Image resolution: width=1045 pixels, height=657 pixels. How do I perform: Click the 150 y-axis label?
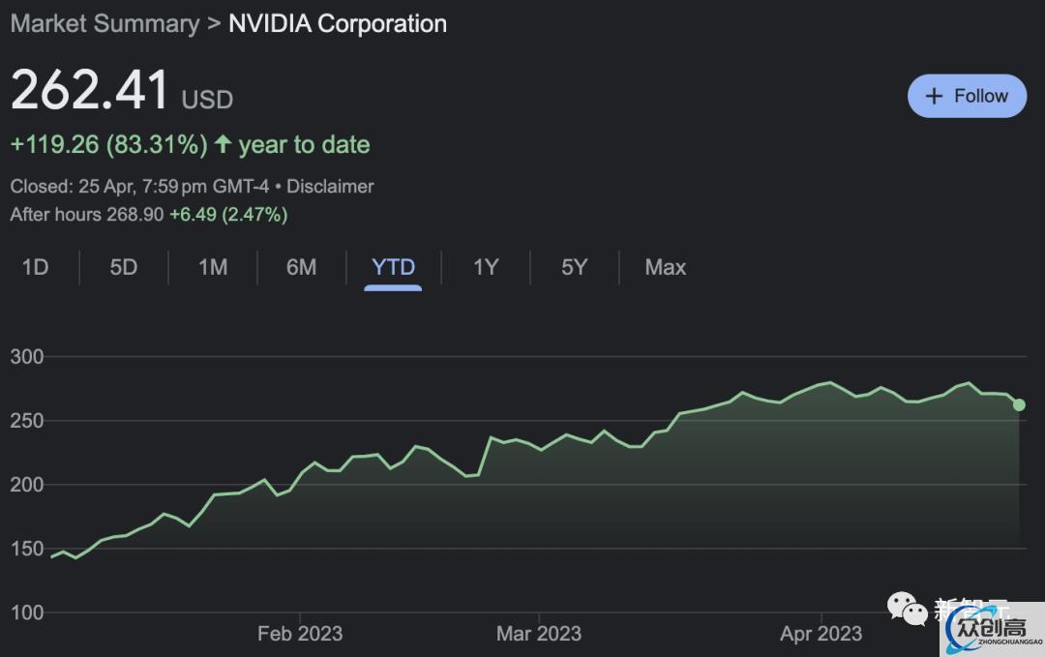tap(27, 549)
